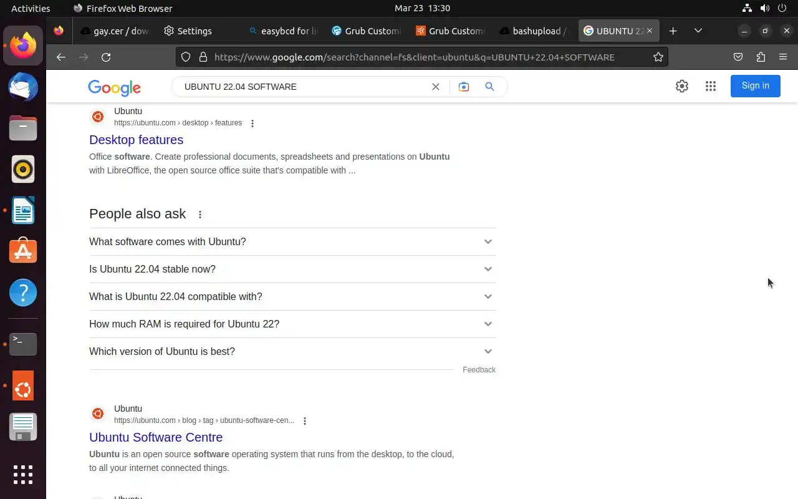
Task: Open Google quick settings gear
Action: 682,86
